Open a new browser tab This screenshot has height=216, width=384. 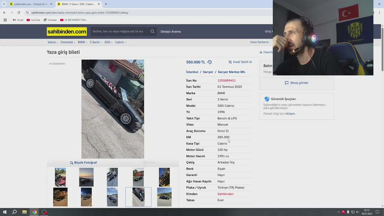[x=106, y=4]
